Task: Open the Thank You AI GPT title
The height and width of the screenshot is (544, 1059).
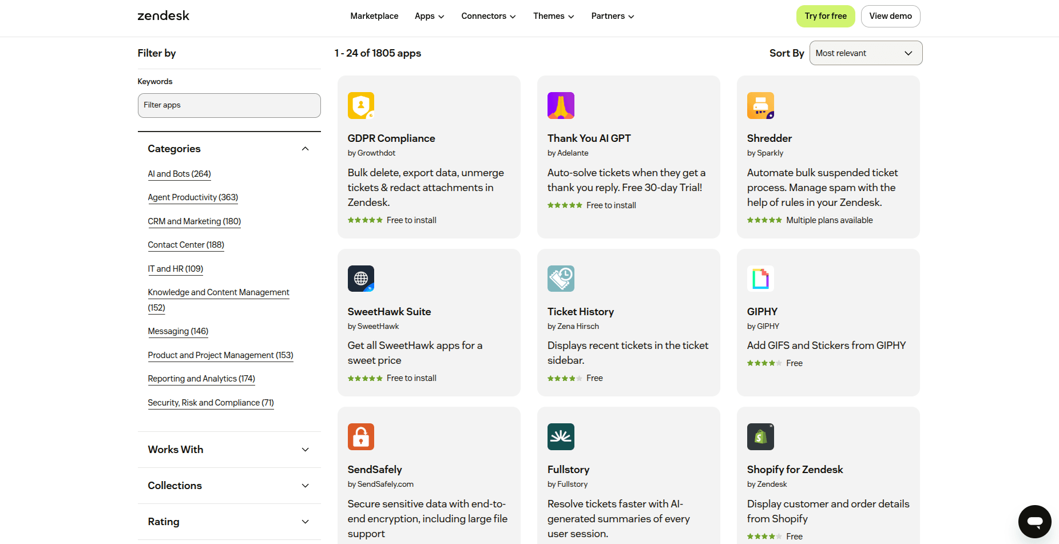Action: (589, 138)
